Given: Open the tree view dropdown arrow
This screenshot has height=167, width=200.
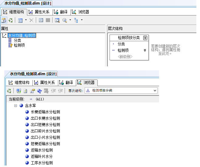Looking at the screenshot, I should 82,20.
